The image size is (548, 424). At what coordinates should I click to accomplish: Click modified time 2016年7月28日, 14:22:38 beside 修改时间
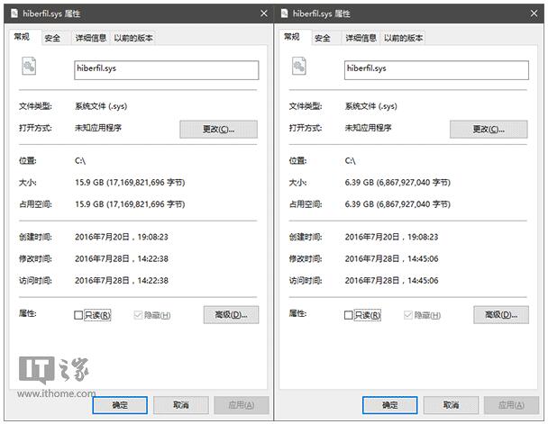pyautogui.click(x=122, y=259)
